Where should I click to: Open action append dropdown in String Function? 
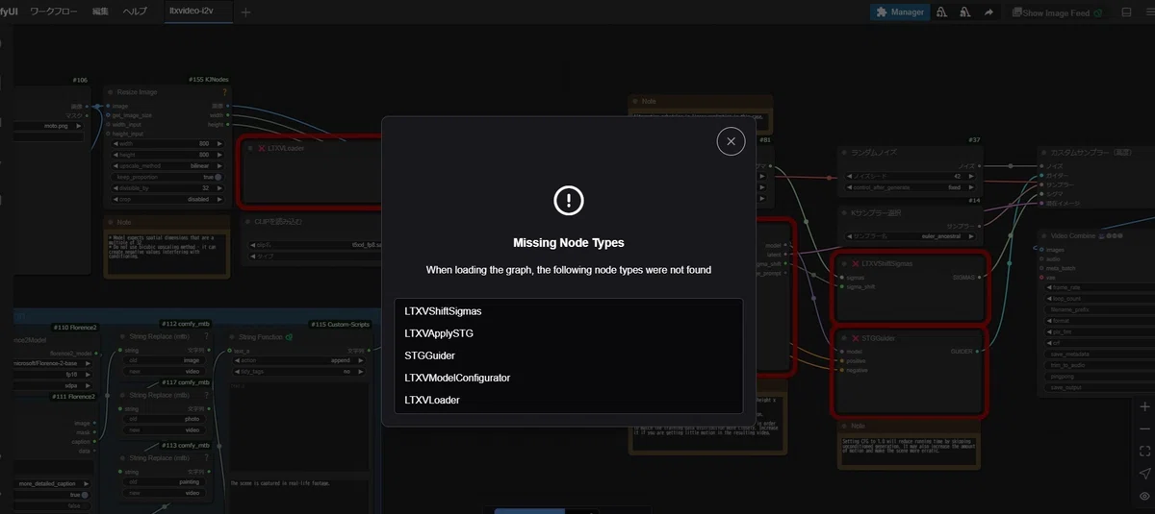click(x=298, y=360)
